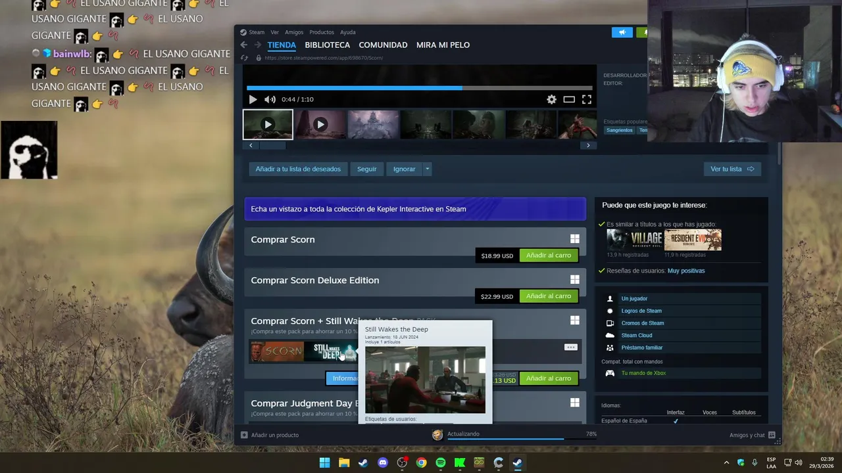Reload the Steam store page
Image resolution: width=842 pixels, height=473 pixels.
(245, 58)
